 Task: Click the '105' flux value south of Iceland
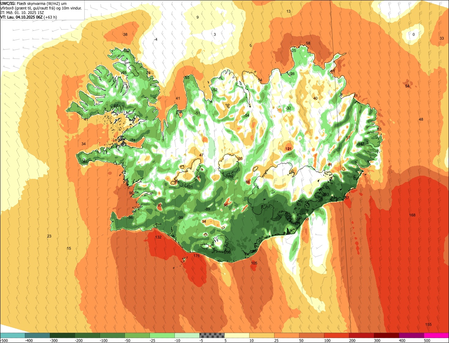pyautogui.click(x=254, y=263)
